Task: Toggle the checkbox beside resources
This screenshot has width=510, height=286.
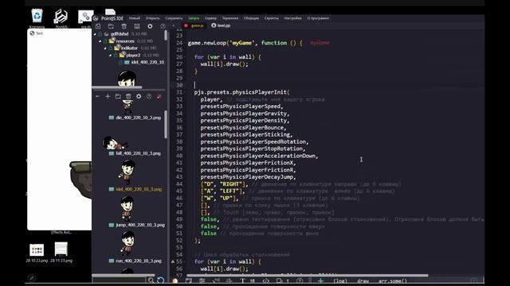Action: point(105,41)
